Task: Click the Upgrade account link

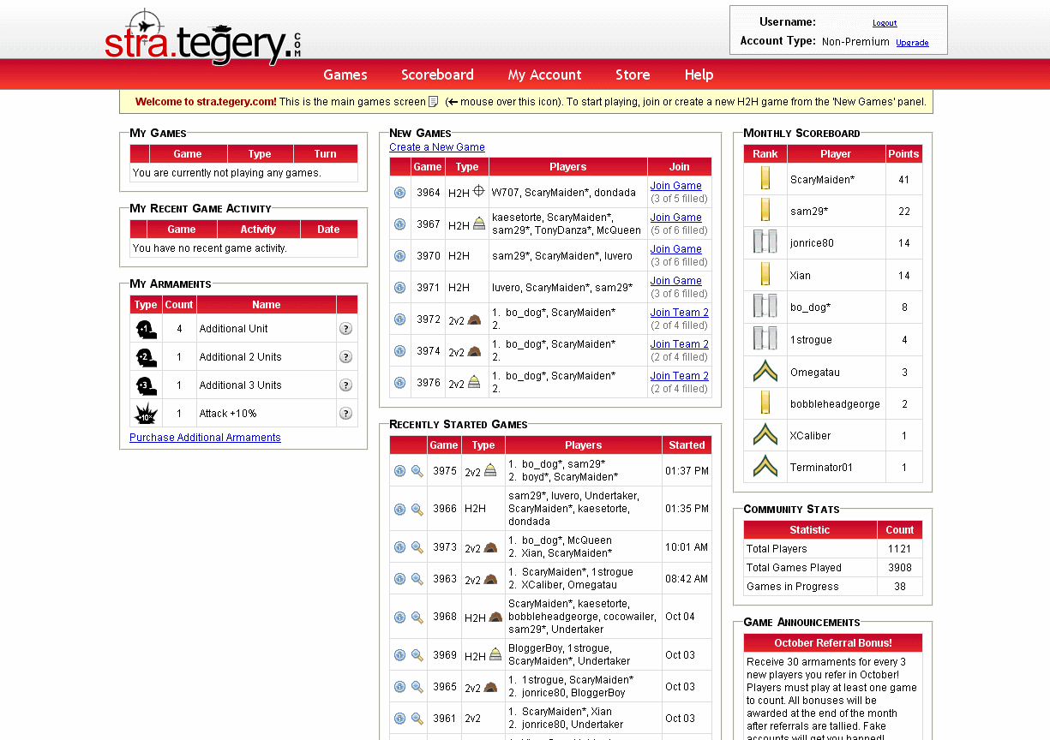Action: (x=912, y=43)
